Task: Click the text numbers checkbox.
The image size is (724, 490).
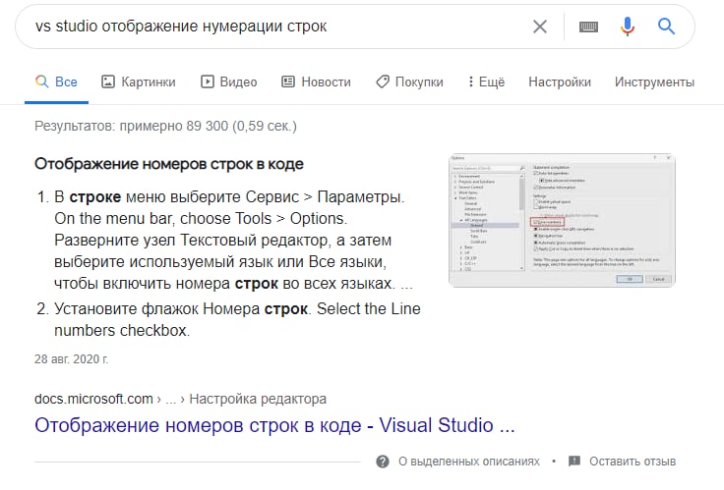Action: (x=122, y=331)
